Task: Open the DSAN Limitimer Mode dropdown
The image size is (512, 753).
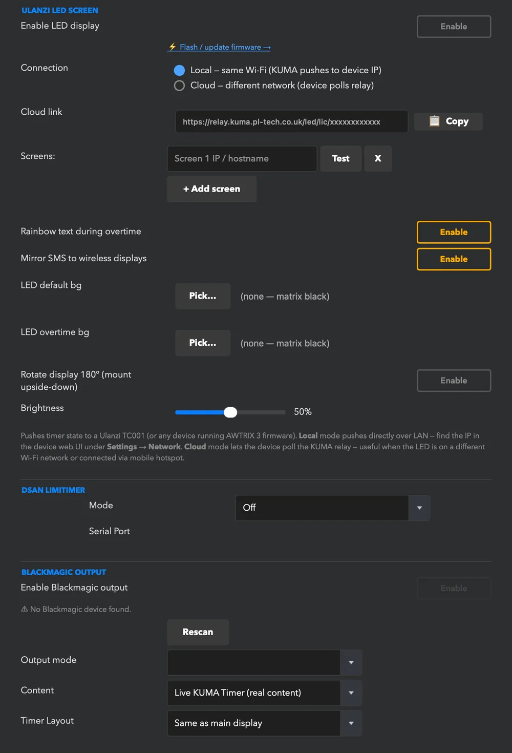Action: click(x=333, y=508)
